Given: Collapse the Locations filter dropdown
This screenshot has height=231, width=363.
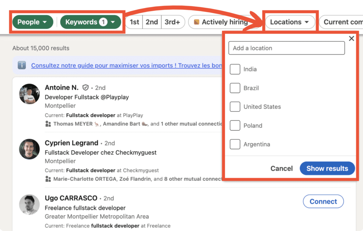Looking at the screenshot, I should click(290, 22).
